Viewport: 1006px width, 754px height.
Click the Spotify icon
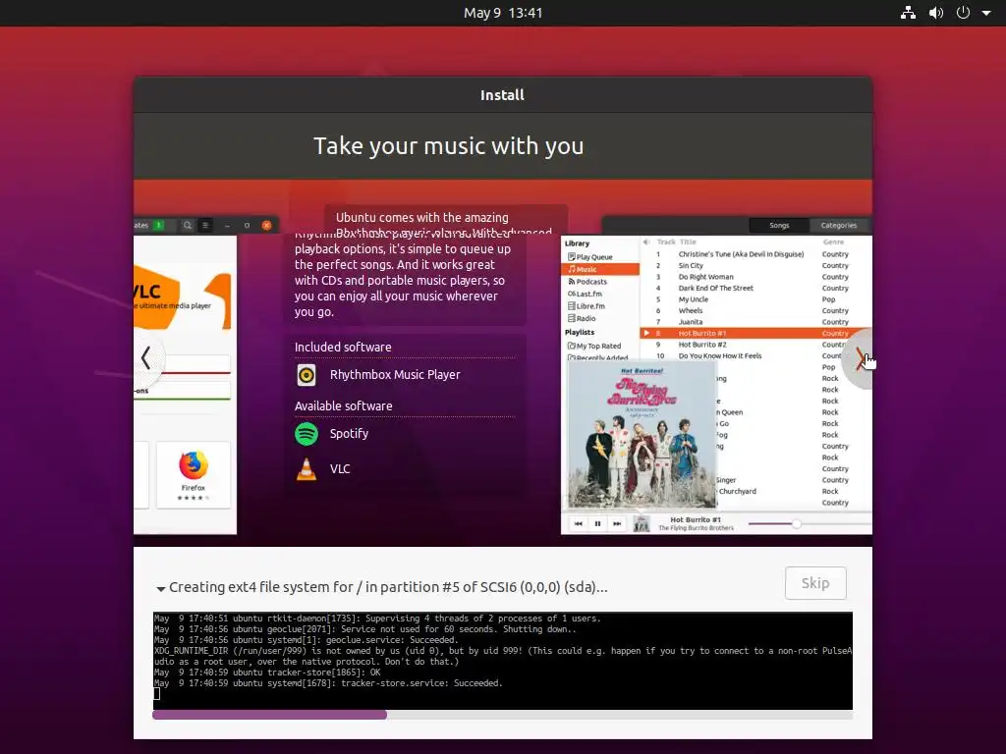click(x=307, y=434)
